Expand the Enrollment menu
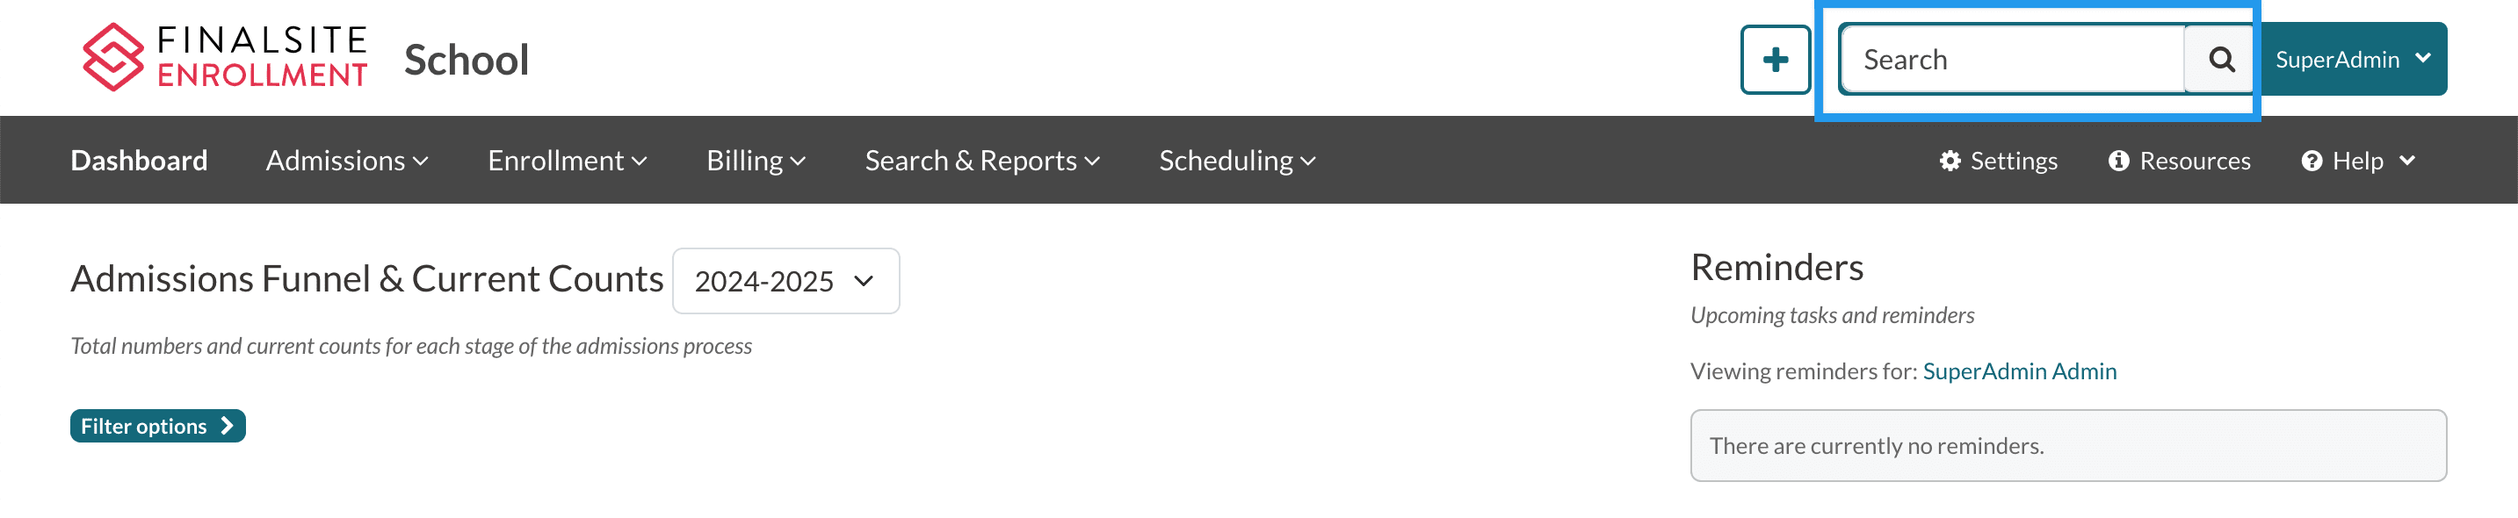 click(x=567, y=161)
